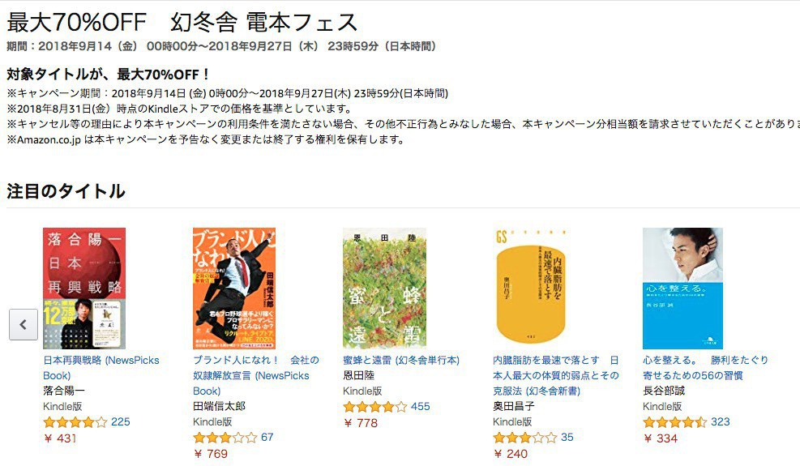Click the ￥240 price for 内臓脂肪 book
Screen dimensions: 800x466
[511, 454]
